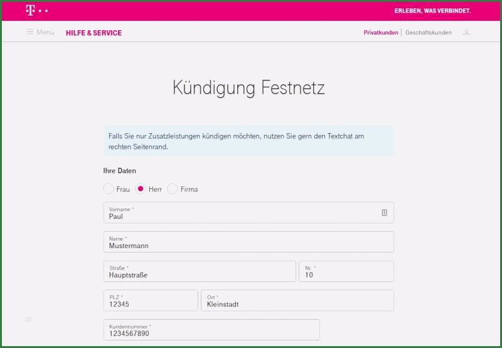Switch to Geschäftskunden

[428, 33]
